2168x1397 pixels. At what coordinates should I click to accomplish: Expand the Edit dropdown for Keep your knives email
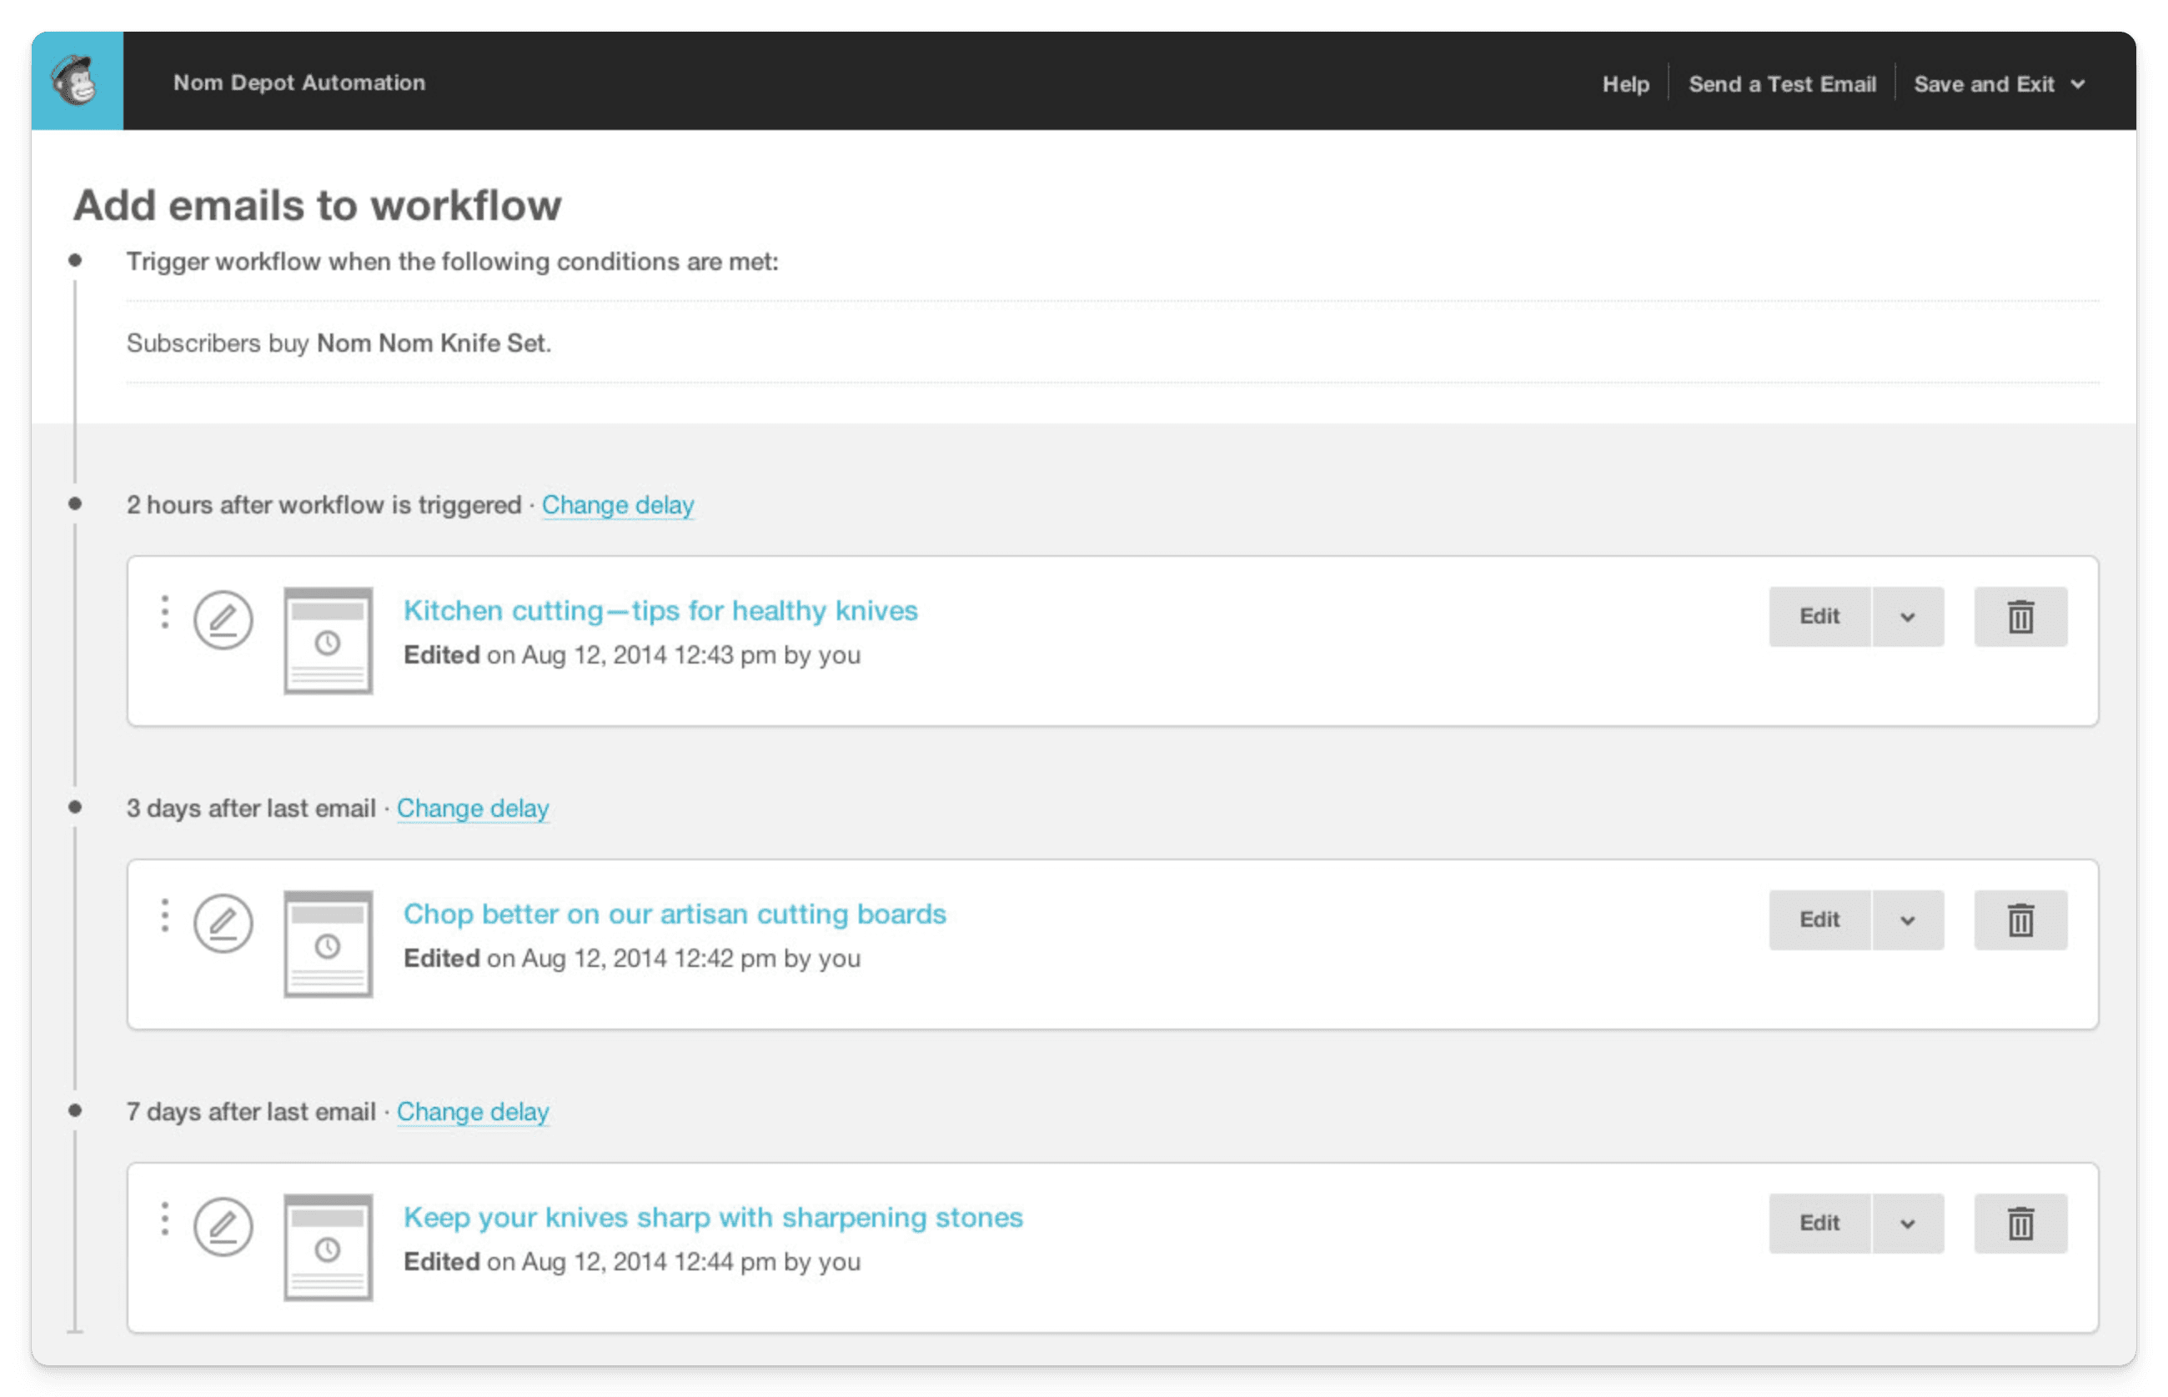pos(1905,1220)
